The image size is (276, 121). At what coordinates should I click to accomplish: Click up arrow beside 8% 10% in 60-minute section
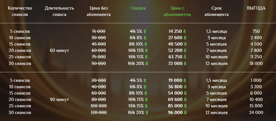pyautogui.click(x=146, y=44)
